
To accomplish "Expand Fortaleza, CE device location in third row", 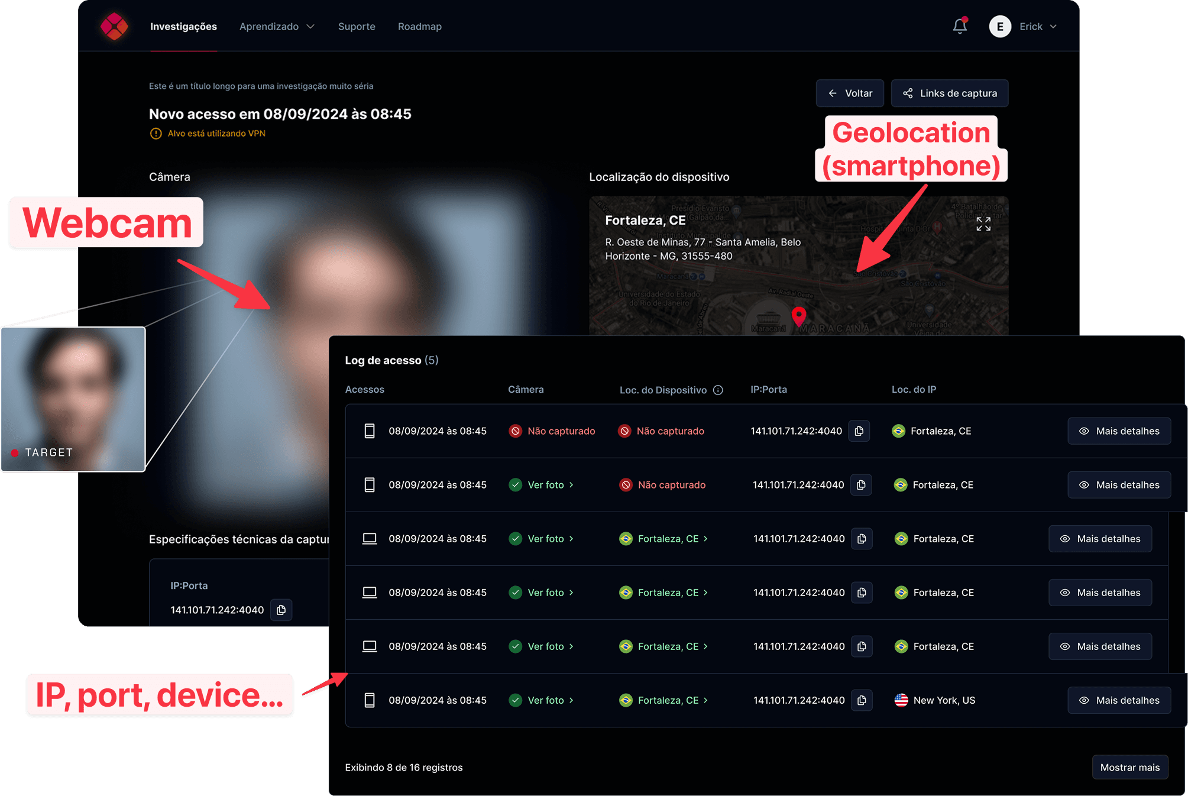I will 671,539.
